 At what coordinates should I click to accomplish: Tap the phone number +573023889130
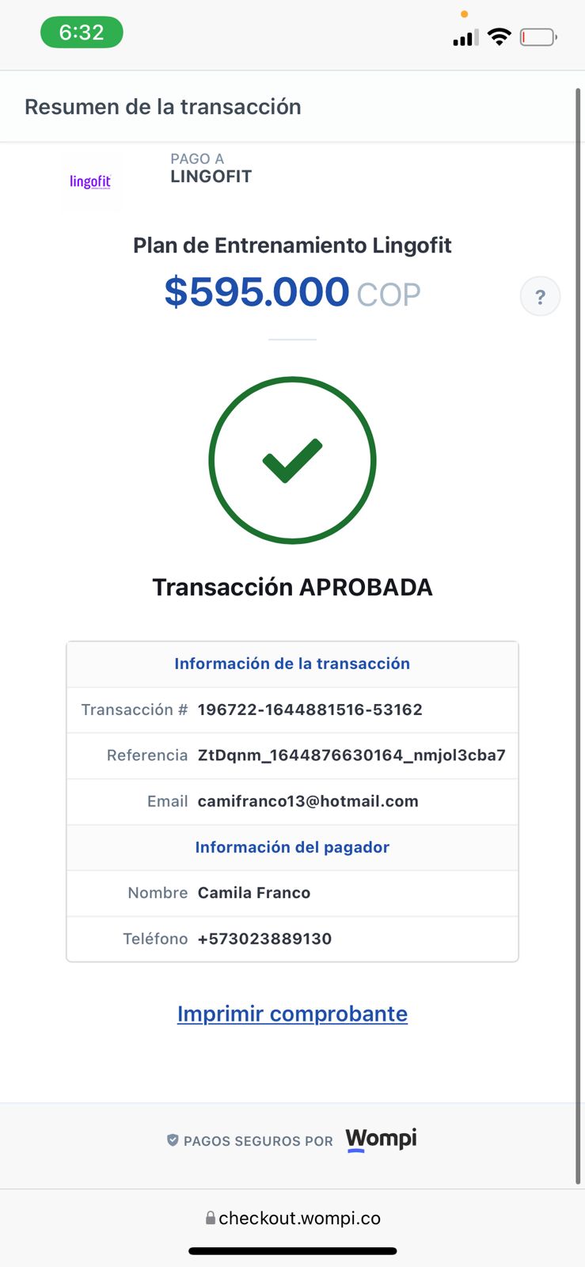[264, 939]
